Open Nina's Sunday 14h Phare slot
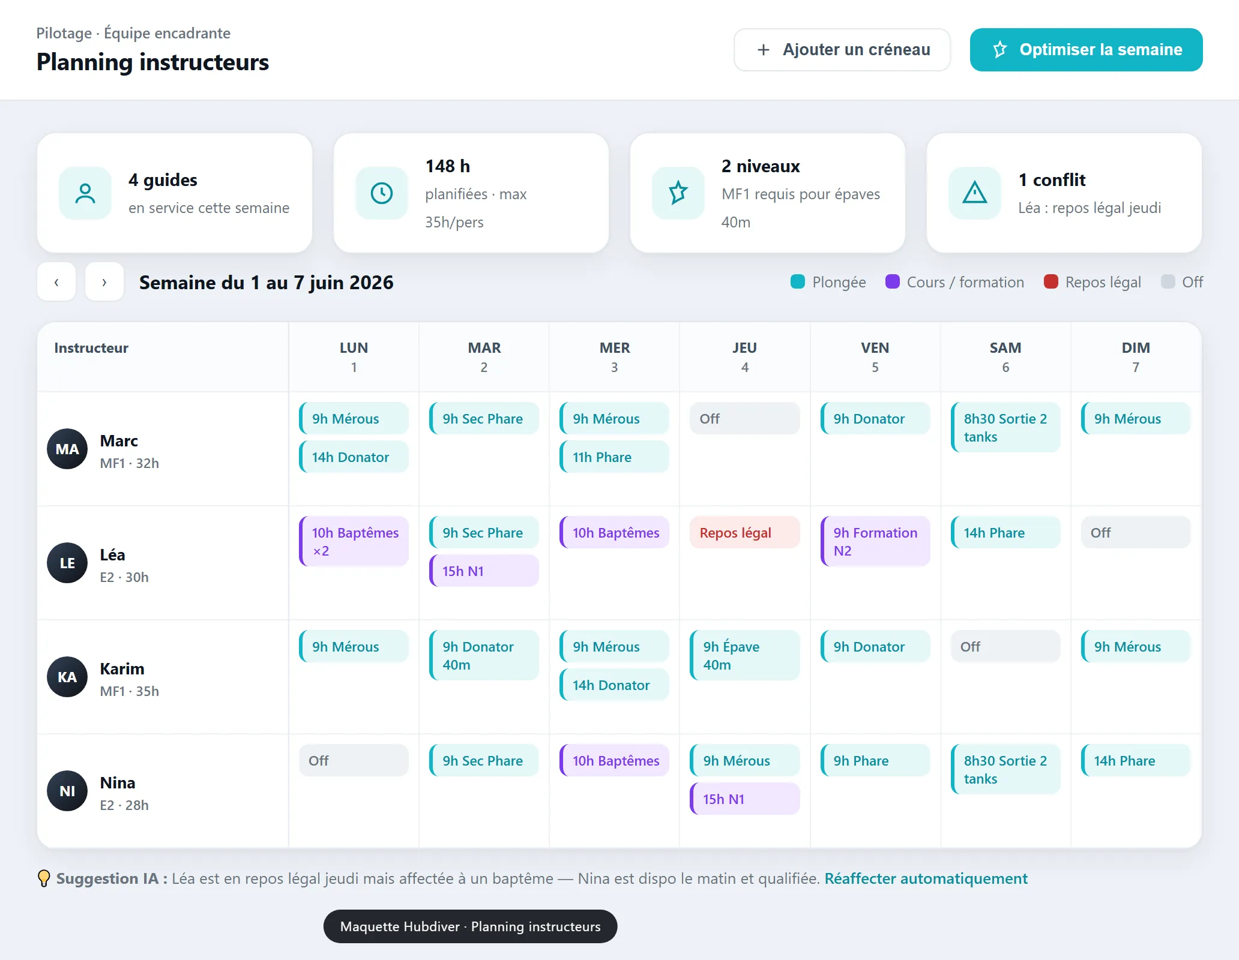 point(1136,761)
